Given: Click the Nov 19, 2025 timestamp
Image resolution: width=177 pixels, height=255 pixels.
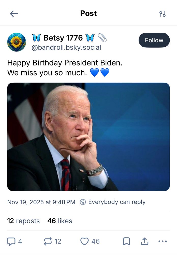Looking at the screenshot, I should coord(41,202).
